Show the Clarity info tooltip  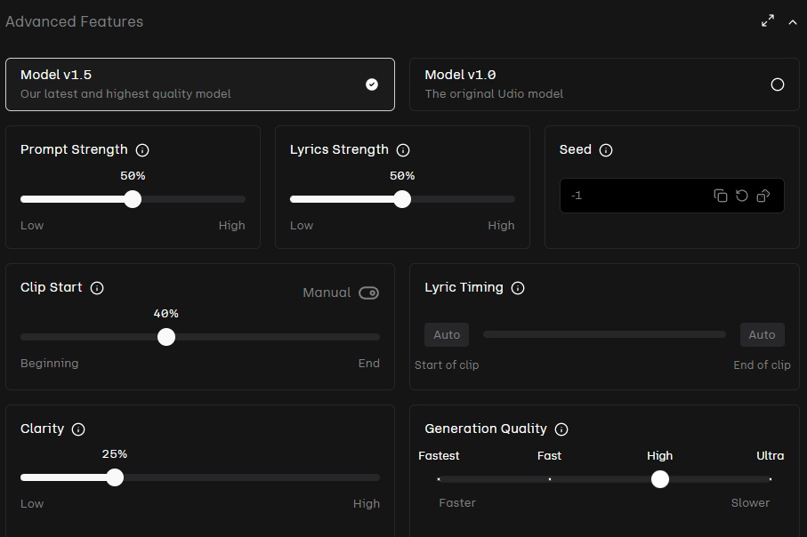pyautogui.click(x=78, y=429)
